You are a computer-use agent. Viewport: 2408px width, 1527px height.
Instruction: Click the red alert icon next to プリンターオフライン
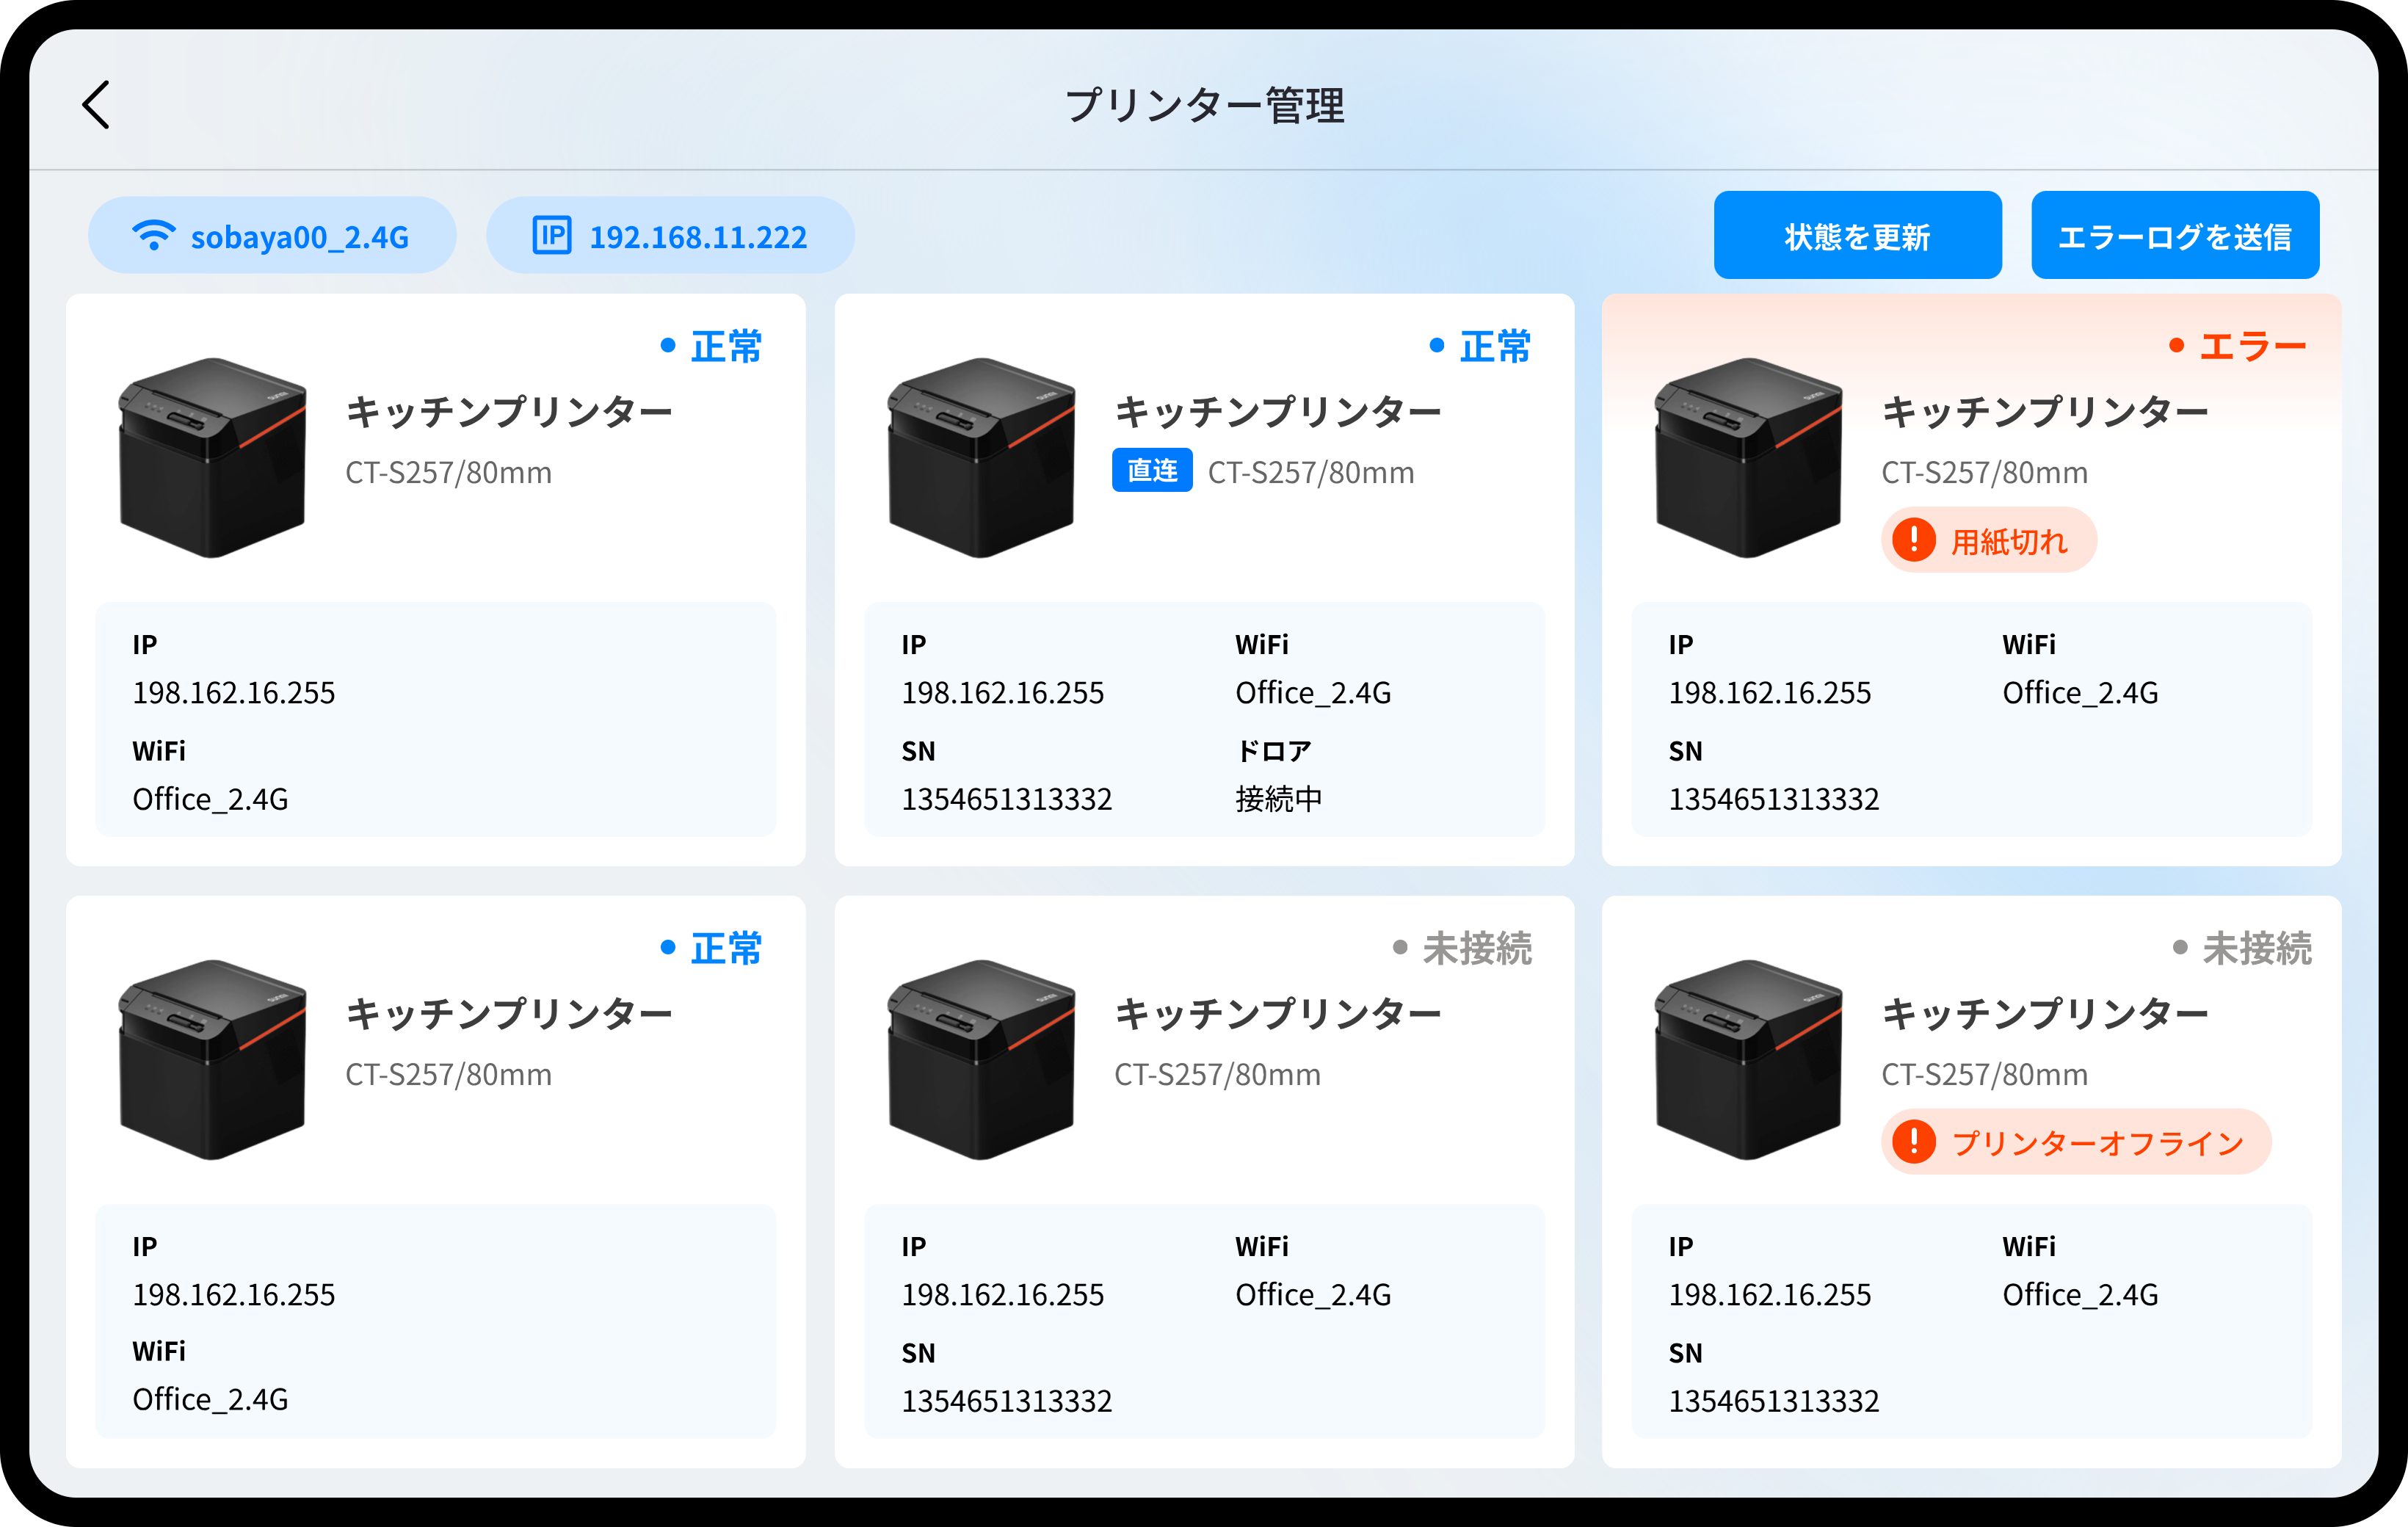pos(1914,1141)
